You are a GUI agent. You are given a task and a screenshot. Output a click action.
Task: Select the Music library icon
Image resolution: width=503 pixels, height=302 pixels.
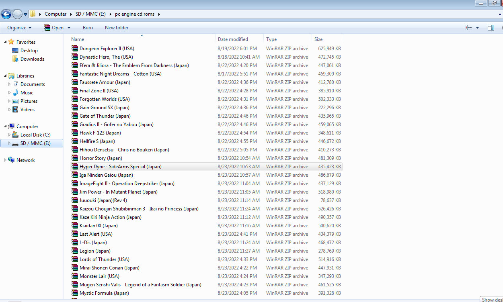(x=15, y=93)
